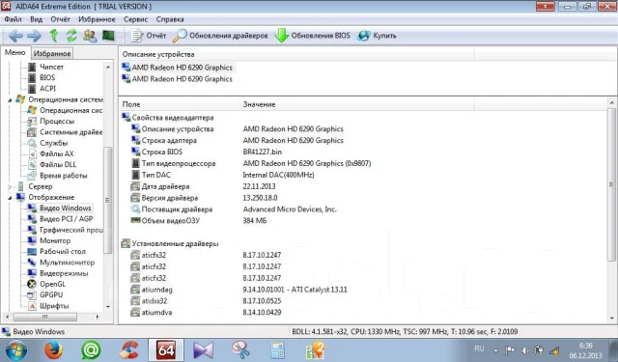Open the Сервис menu
The height and width of the screenshot is (362, 618).
135,19
